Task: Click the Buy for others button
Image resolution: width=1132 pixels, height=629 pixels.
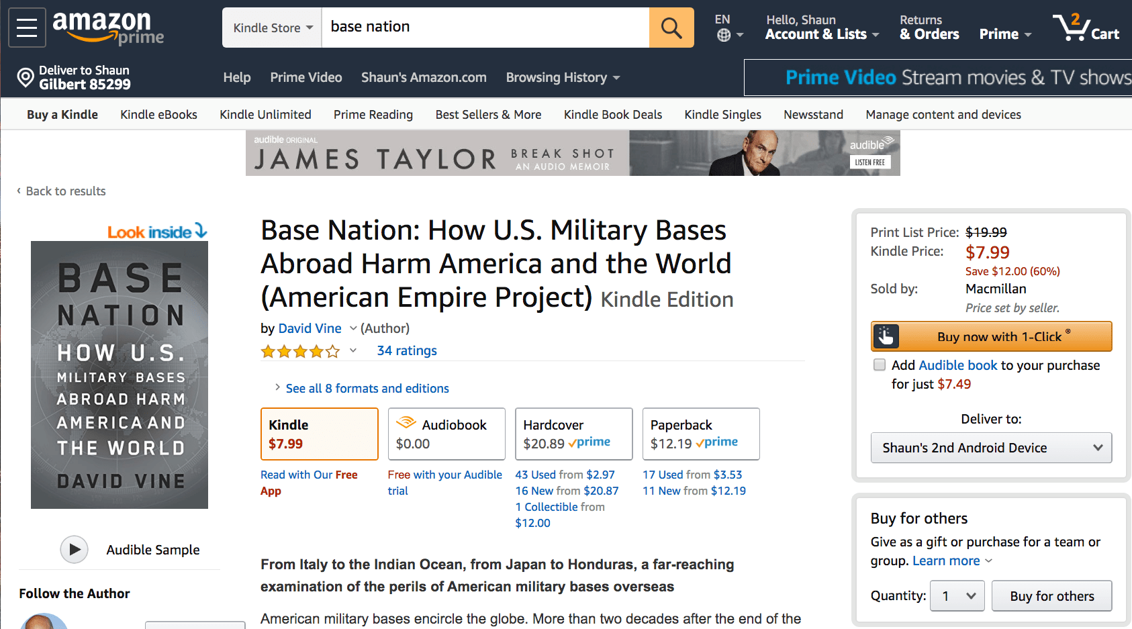Action: 1051,596
